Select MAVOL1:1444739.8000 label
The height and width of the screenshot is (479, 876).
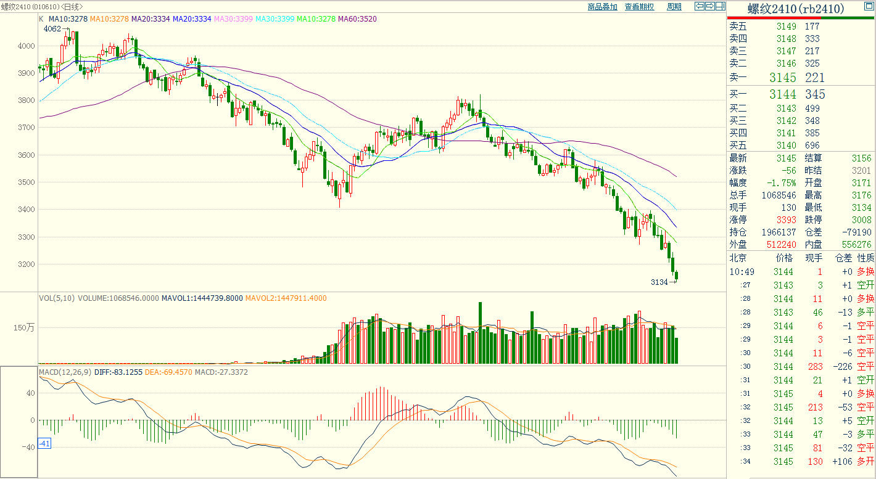pos(202,298)
